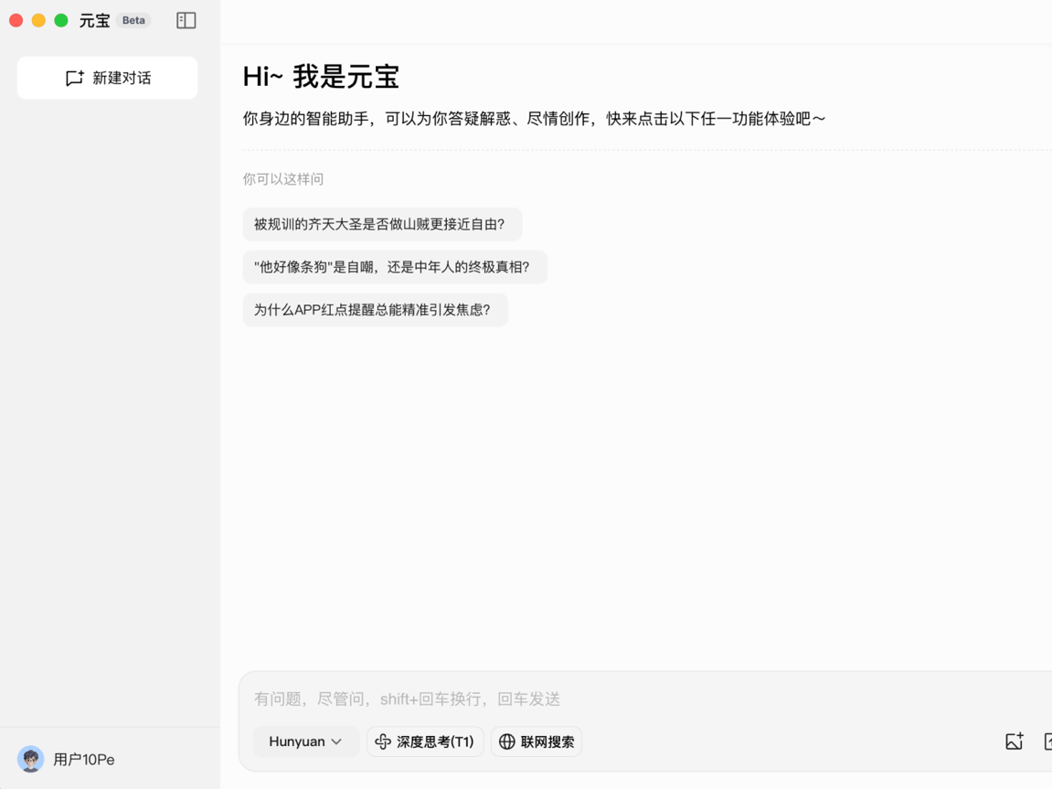Click the Hi~ 我是元宝 heading
The height and width of the screenshot is (789, 1052).
click(x=321, y=77)
